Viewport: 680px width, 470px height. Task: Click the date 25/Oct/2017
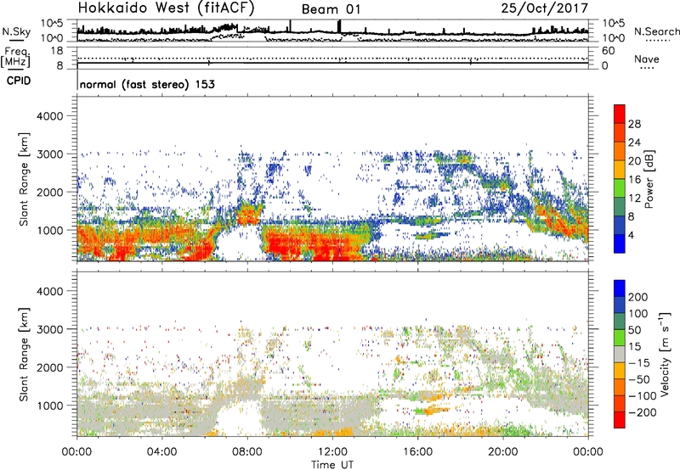click(x=545, y=8)
